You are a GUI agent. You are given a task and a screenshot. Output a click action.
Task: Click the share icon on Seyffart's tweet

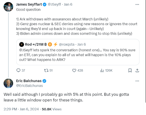(x=137, y=71)
